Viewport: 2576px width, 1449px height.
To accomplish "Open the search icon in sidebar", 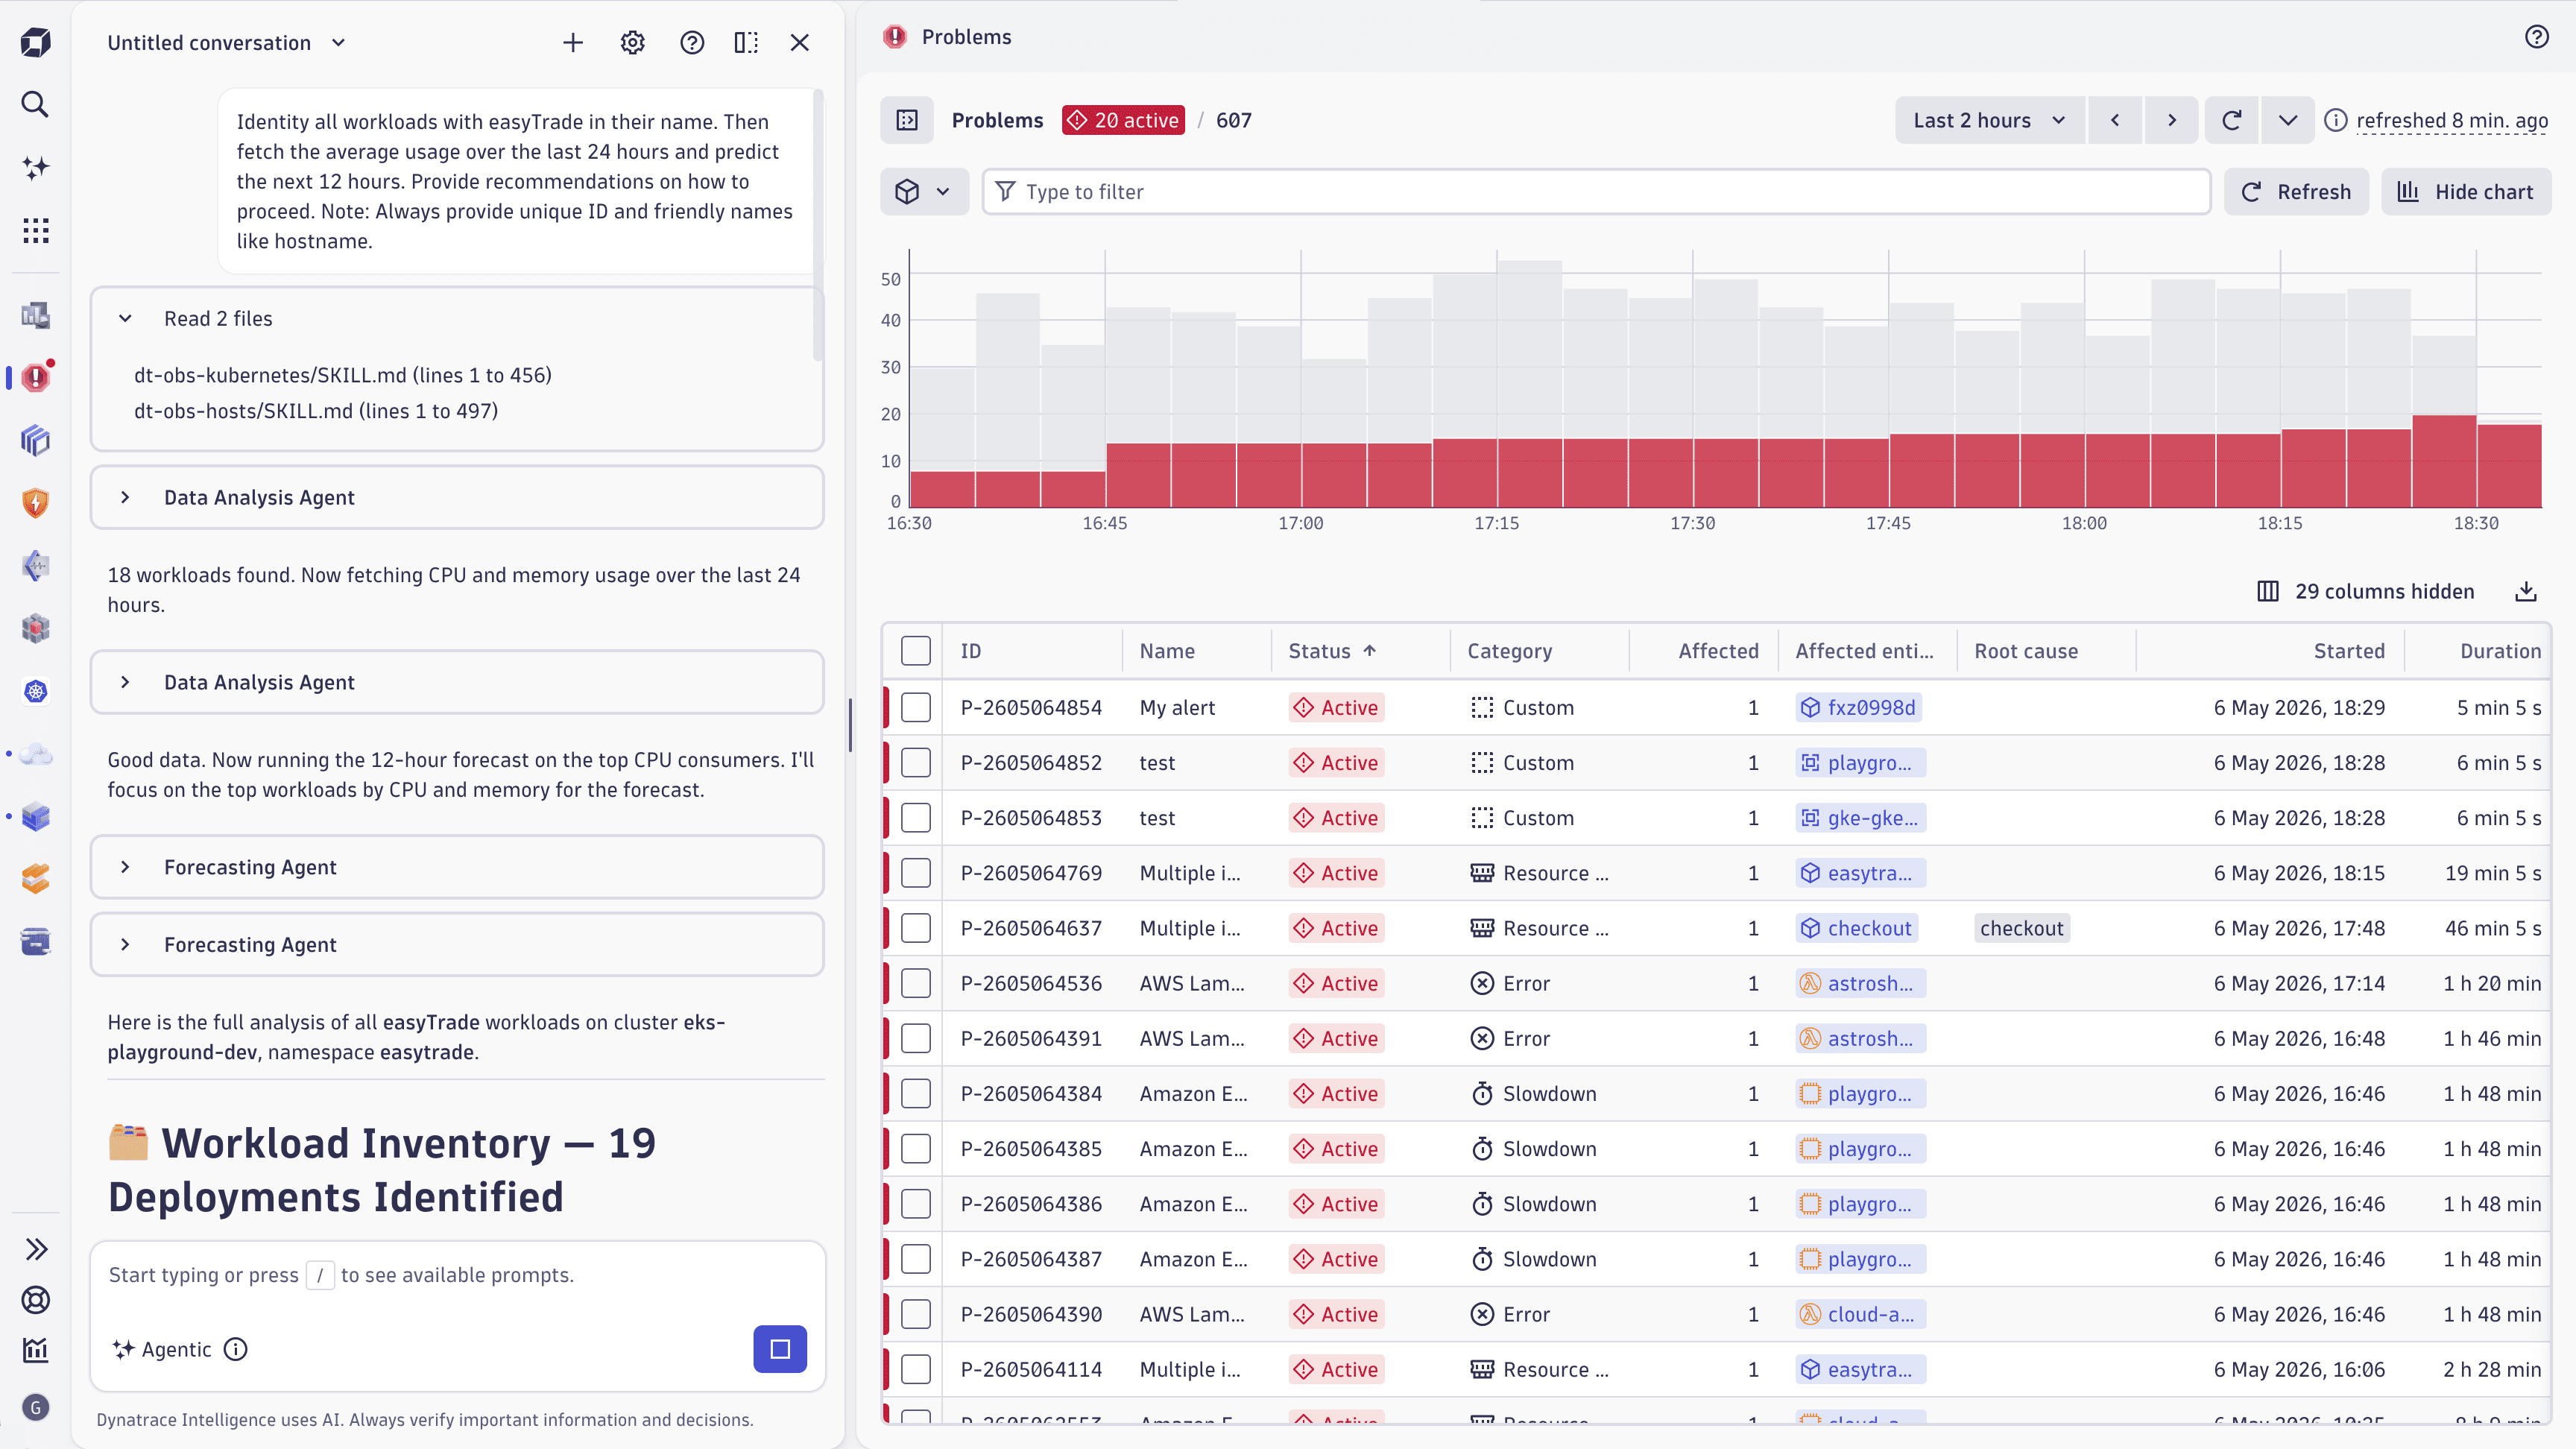I will (36, 104).
